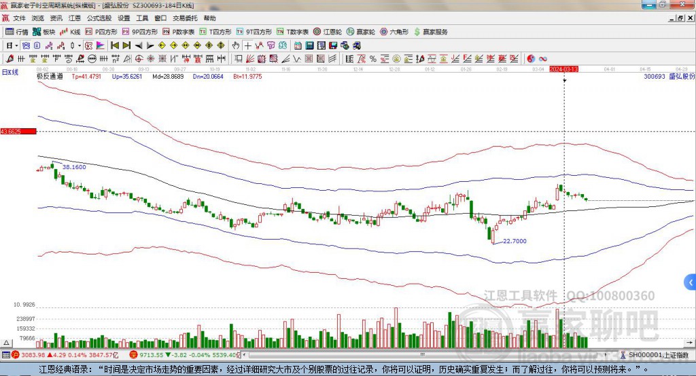Select the percent line tool
The width and height of the screenshot is (696, 376).
tap(373, 58)
